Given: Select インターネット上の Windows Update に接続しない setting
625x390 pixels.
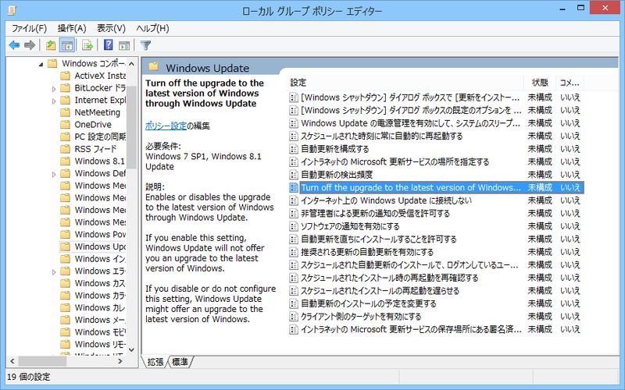Looking at the screenshot, I should (386, 200).
